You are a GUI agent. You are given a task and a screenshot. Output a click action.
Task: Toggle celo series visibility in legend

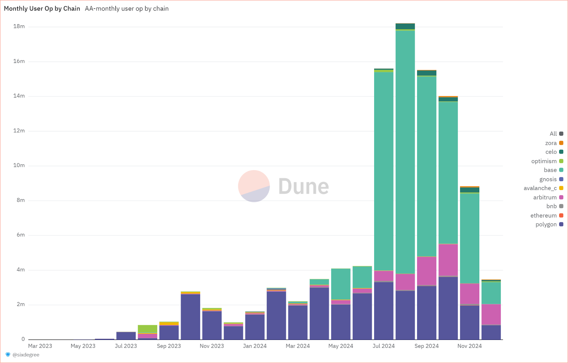[554, 152]
